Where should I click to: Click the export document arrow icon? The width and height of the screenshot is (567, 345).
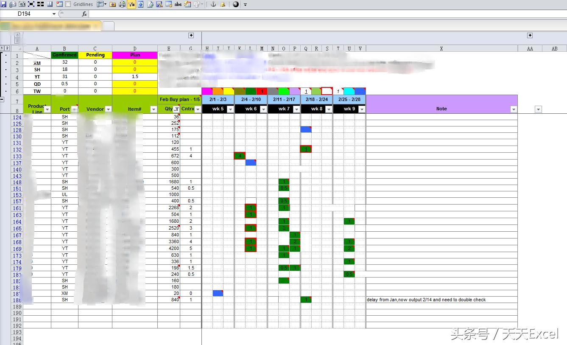point(150,4)
